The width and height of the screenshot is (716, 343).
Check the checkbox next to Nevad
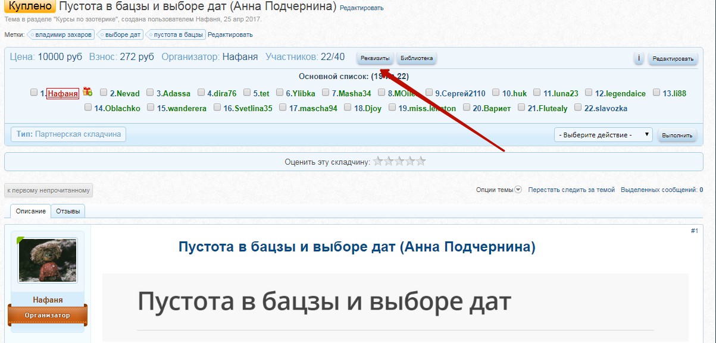pyautogui.click(x=103, y=93)
